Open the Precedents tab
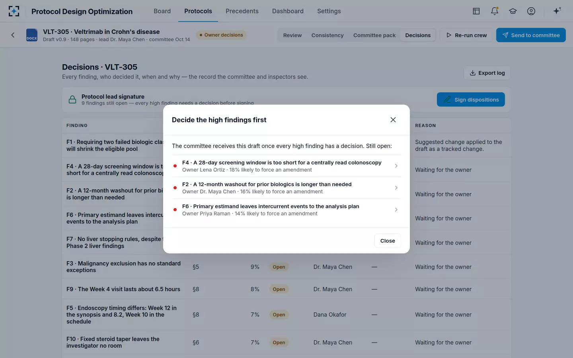This screenshot has height=358, width=573. 242,11
